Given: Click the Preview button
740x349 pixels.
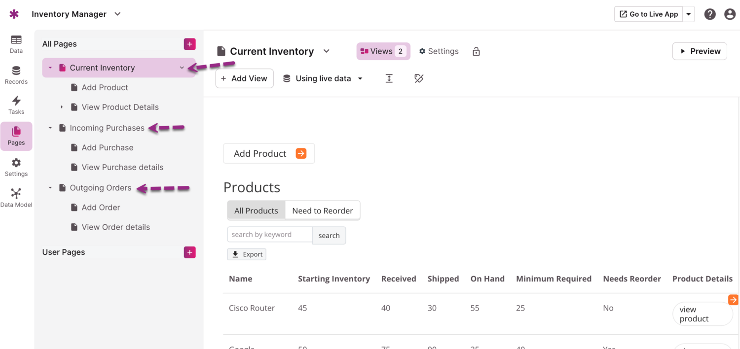Looking at the screenshot, I should click(699, 51).
